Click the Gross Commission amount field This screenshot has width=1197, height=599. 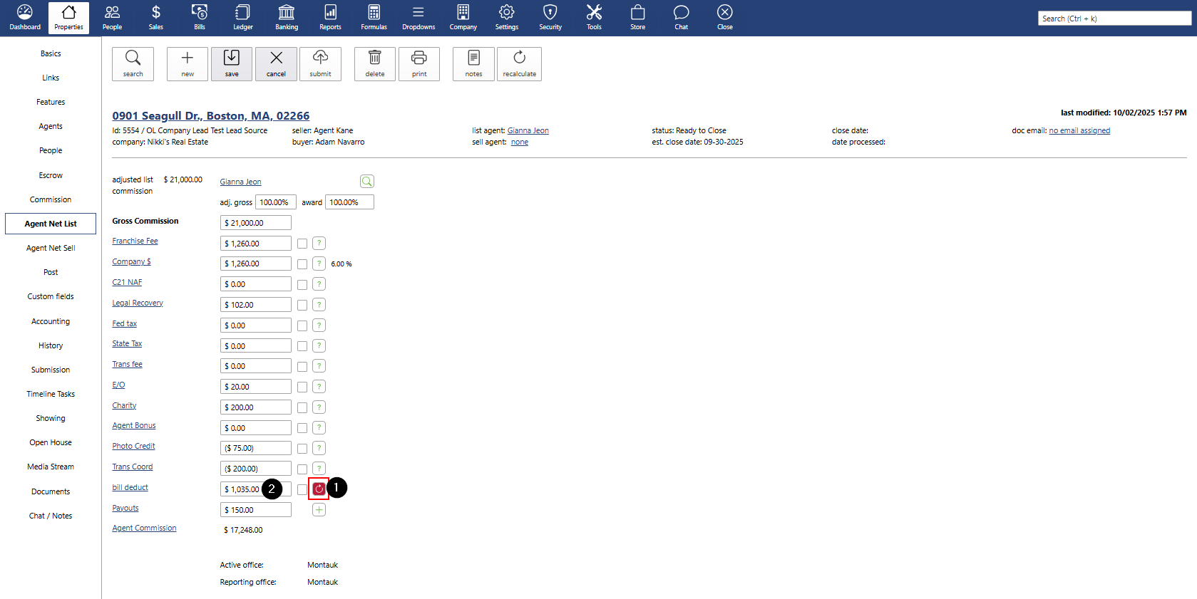(x=255, y=223)
